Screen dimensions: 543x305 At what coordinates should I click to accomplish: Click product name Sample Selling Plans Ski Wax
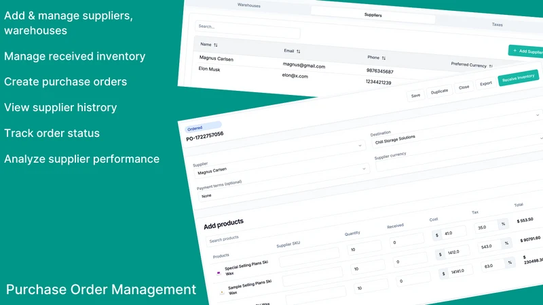[x=249, y=287]
